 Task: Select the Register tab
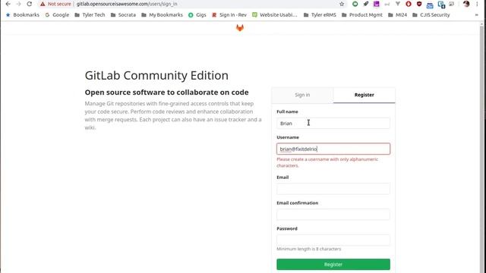[x=364, y=95]
